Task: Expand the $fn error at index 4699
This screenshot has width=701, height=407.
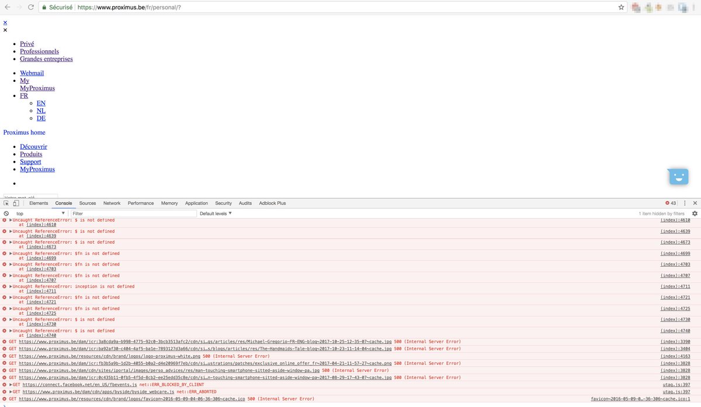Action: click(x=11, y=254)
